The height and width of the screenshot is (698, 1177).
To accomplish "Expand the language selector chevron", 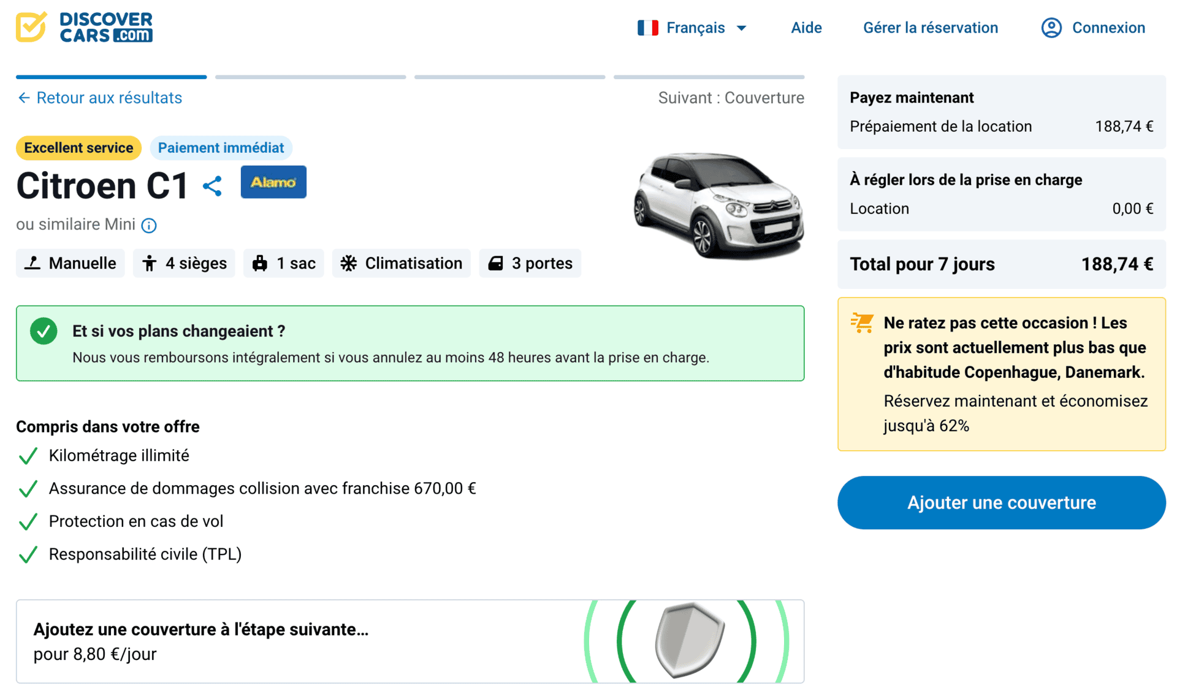I will pos(741,28).
